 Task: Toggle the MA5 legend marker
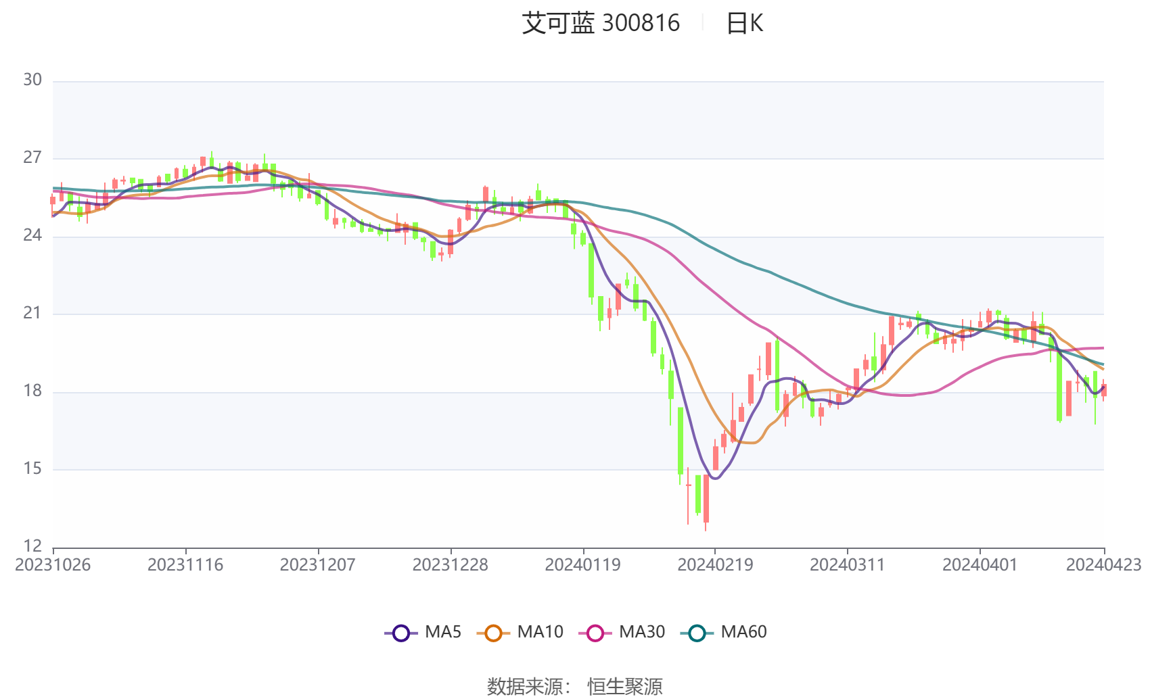(x=401, y=633)
